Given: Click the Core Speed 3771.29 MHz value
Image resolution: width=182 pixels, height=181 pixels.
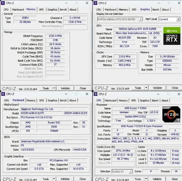Looking at the screenshot, I should (x=123, y=151).
